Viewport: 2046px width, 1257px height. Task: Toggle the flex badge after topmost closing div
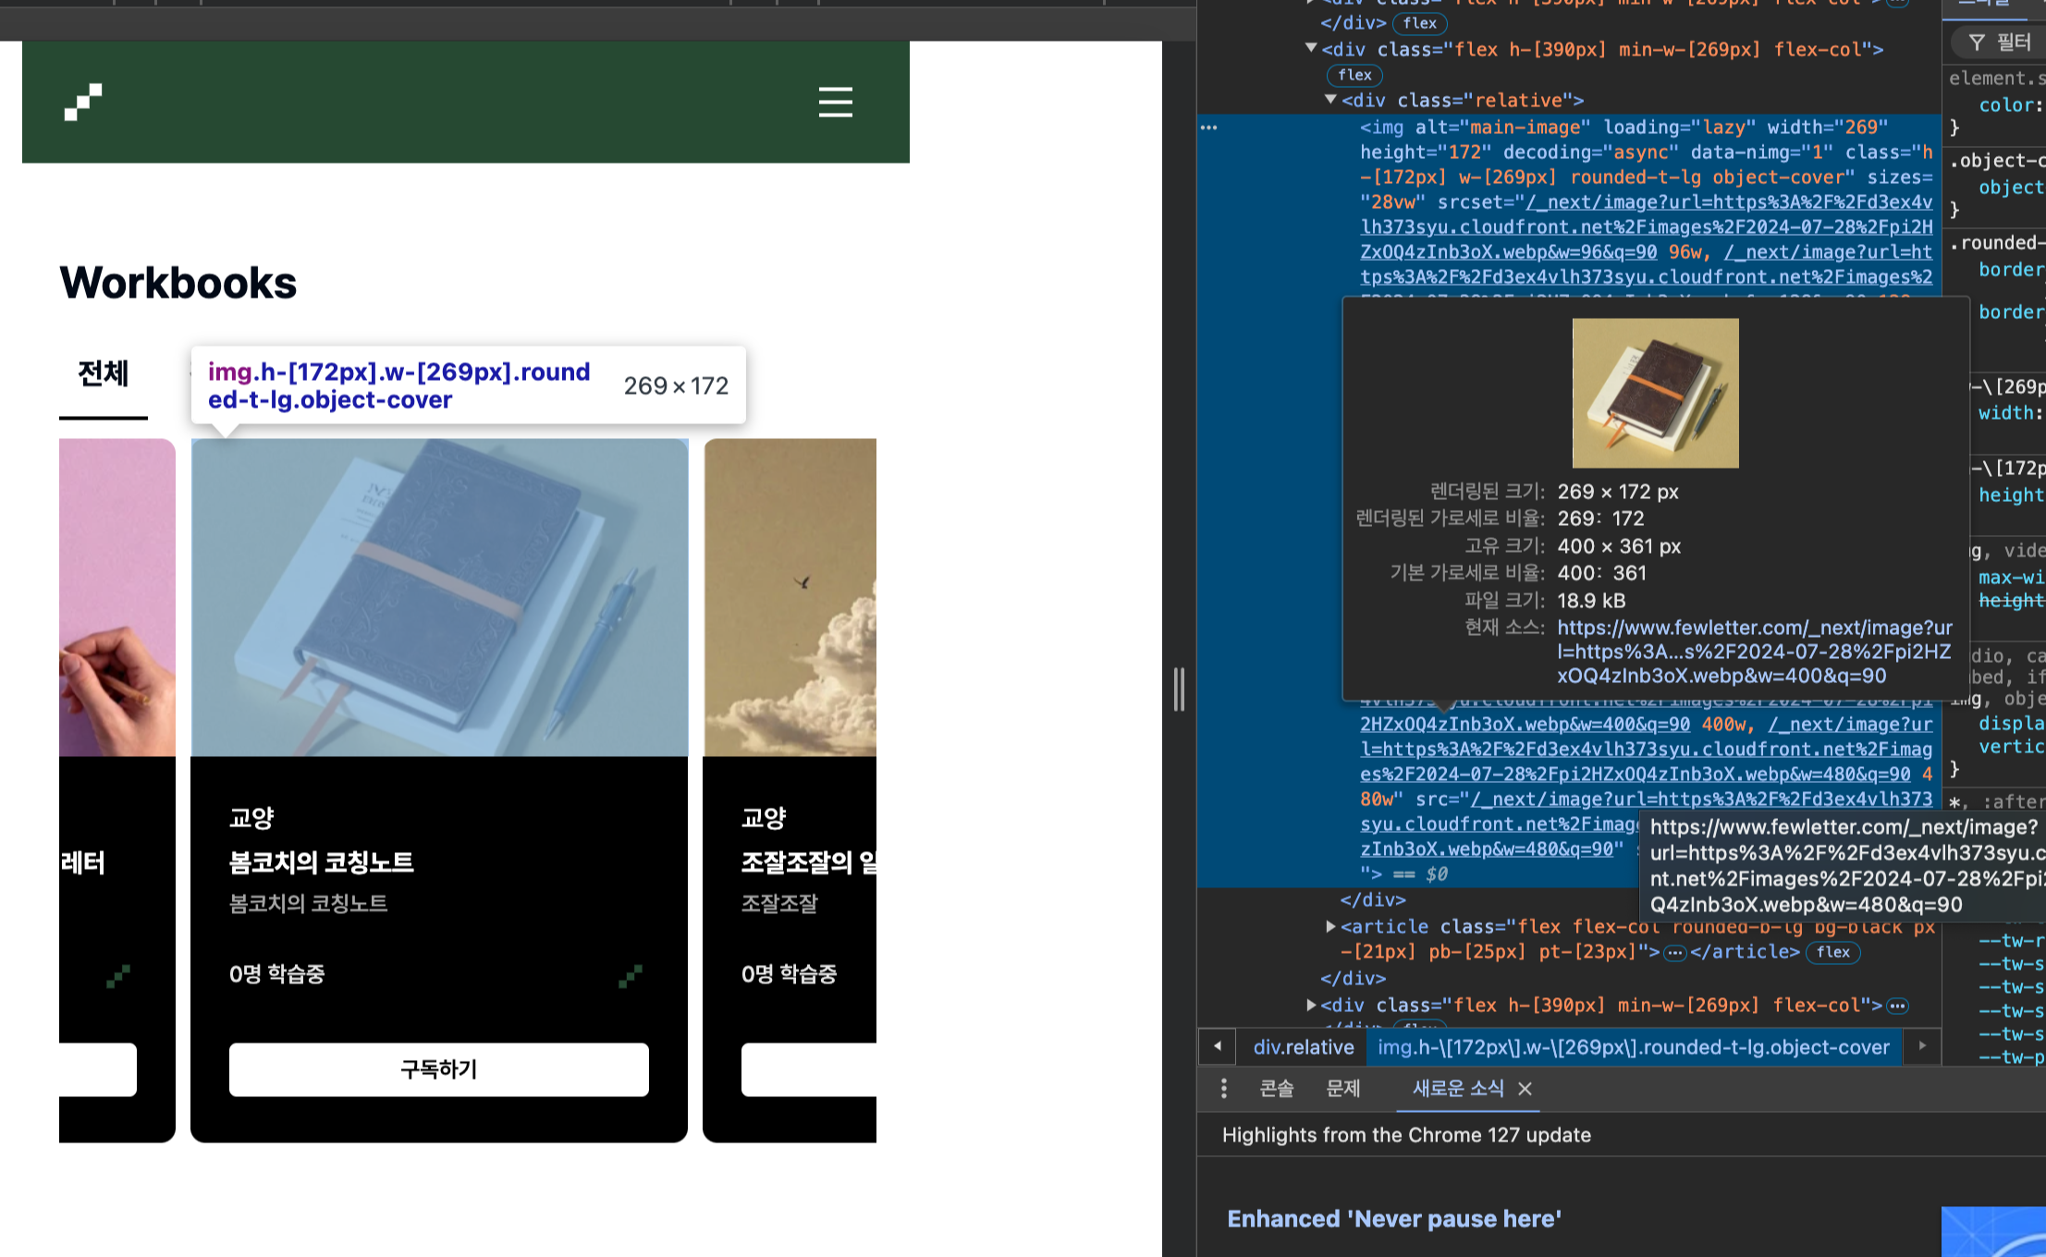[x=1419, y=24]
